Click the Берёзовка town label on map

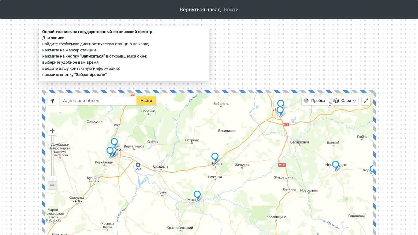[x=300, y=142]
